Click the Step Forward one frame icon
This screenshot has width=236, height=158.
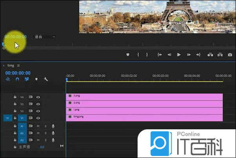tap(189, 55)
